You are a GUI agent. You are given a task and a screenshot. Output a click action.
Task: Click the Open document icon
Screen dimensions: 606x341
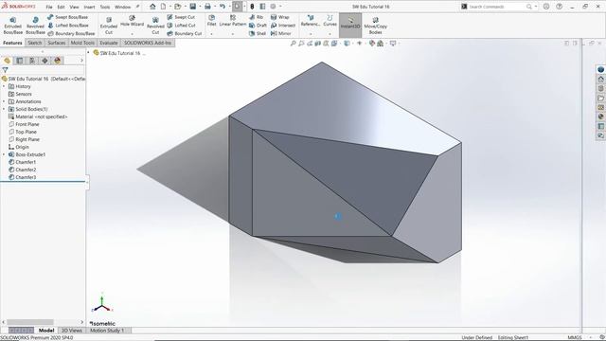click(177, 7)
